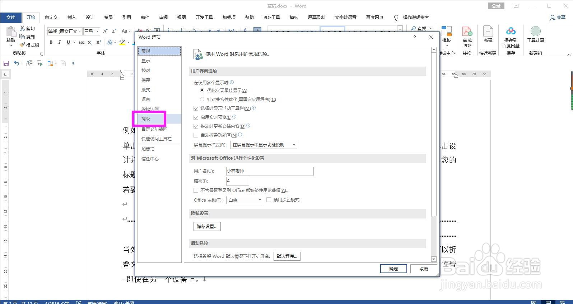The image size is (573, 304).
Task: Select 'Optimize for compatibility' (针对兼容性优化) radio
Action: point(202,99)
